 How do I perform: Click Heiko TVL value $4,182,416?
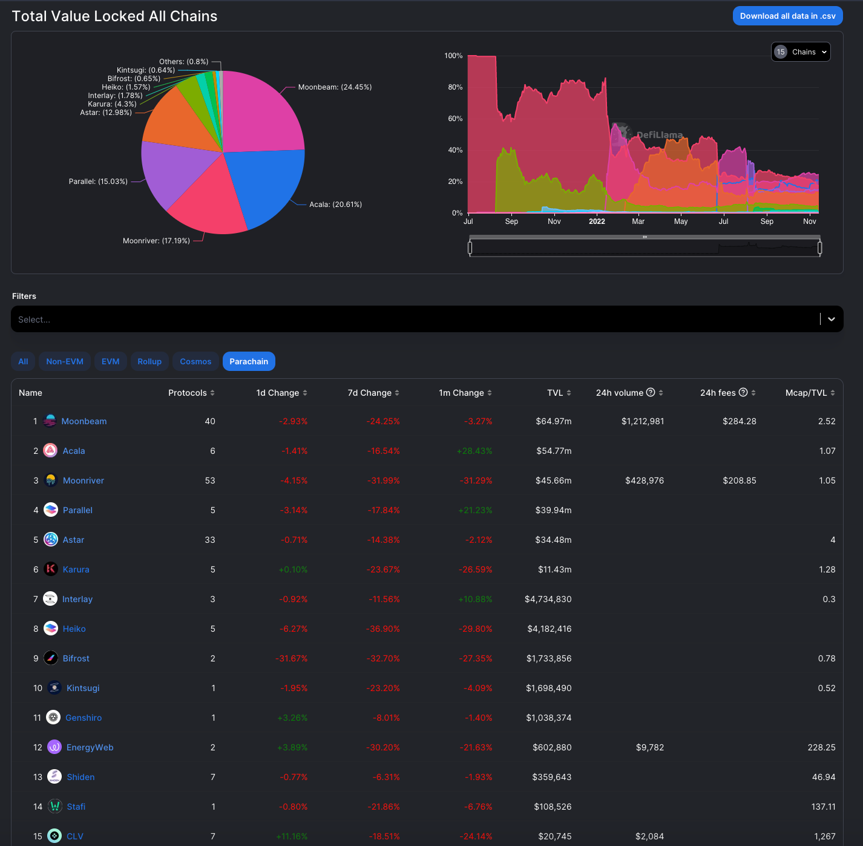point(550,629)
